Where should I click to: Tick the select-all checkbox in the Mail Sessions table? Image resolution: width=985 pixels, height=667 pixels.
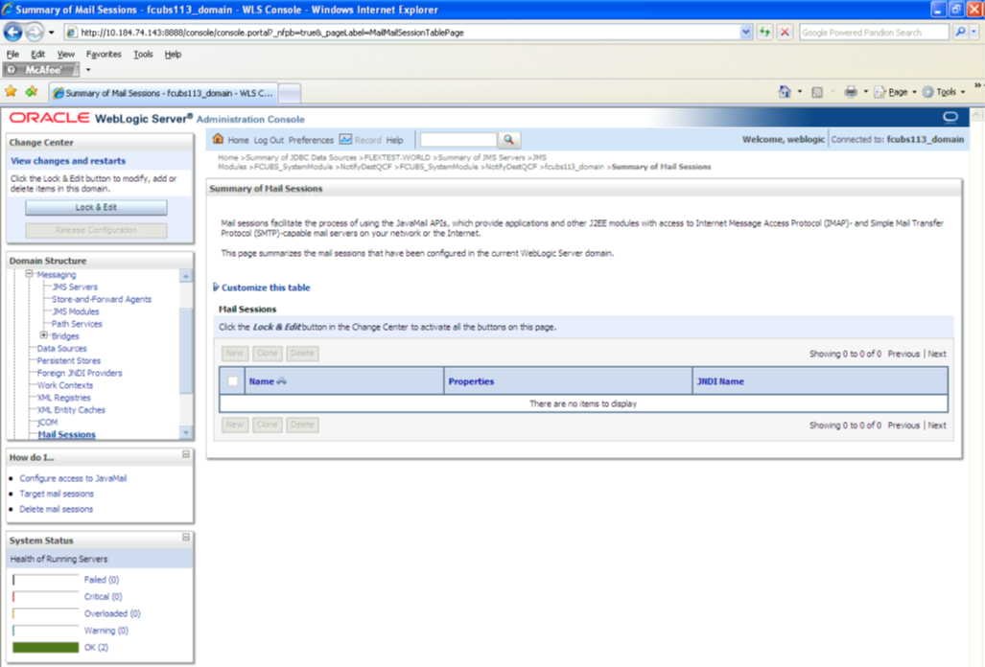[x=233, y=380]
